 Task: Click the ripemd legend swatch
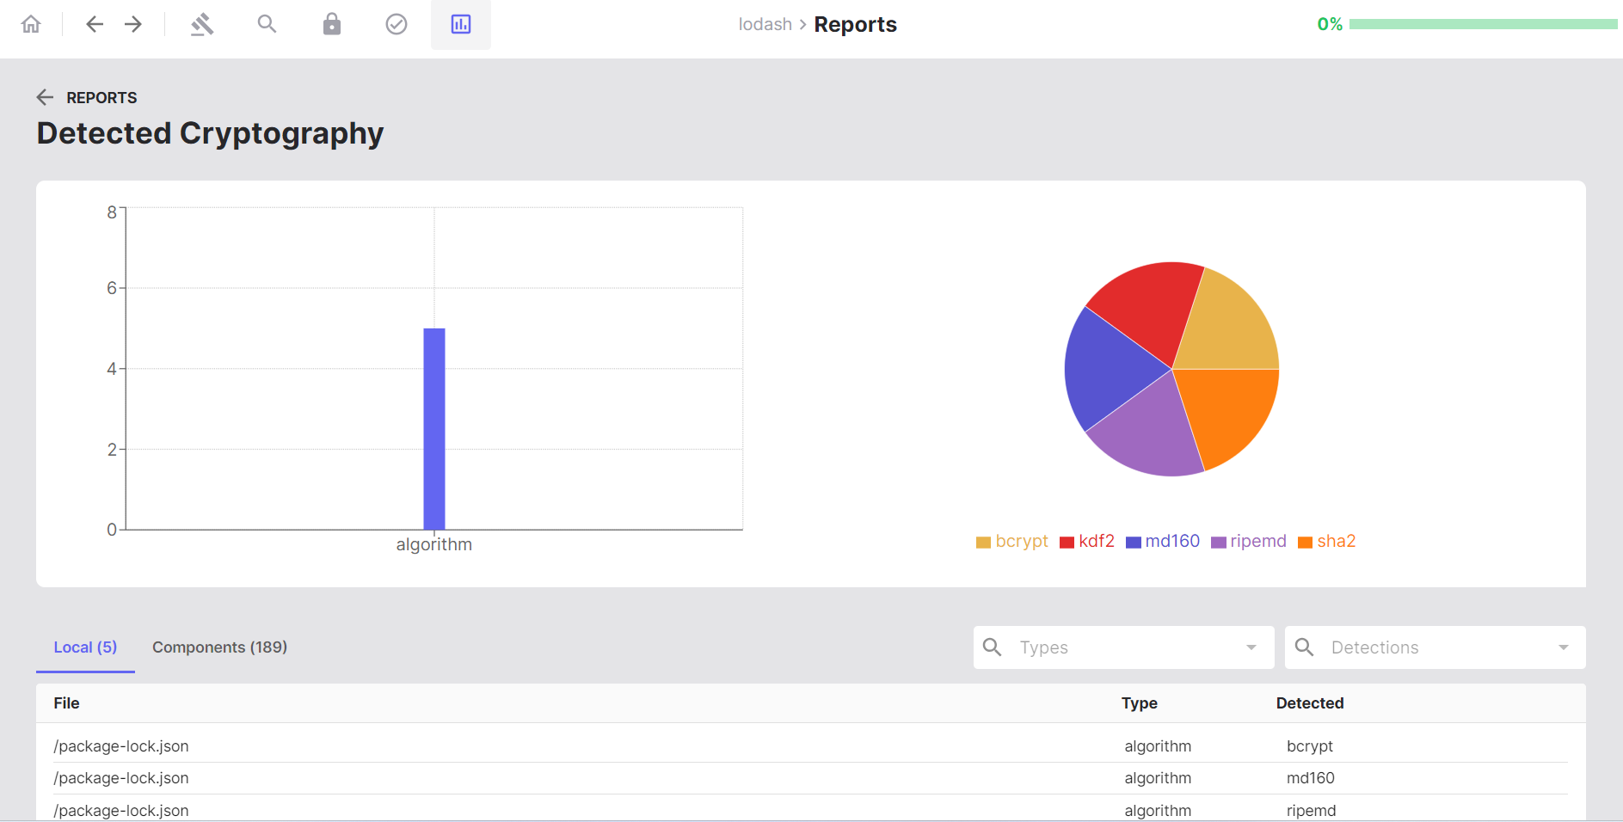pos(1219,543)
